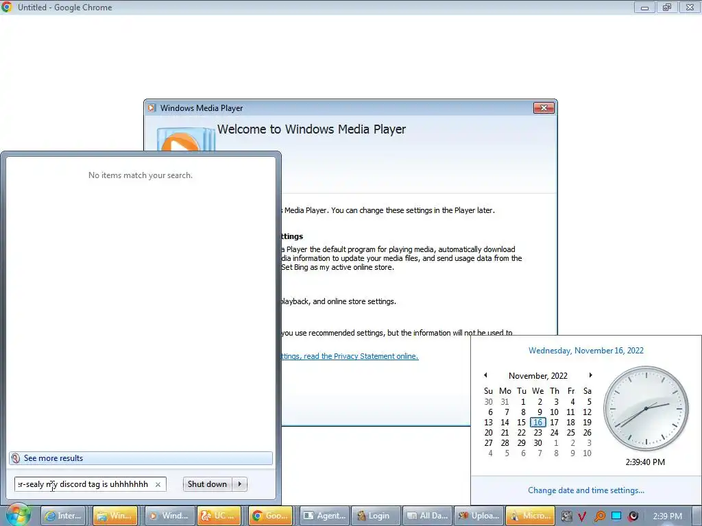Select October 31 in the calendar
The height and width of the screenshot is (526, 702).
click(x=505, y=401)
